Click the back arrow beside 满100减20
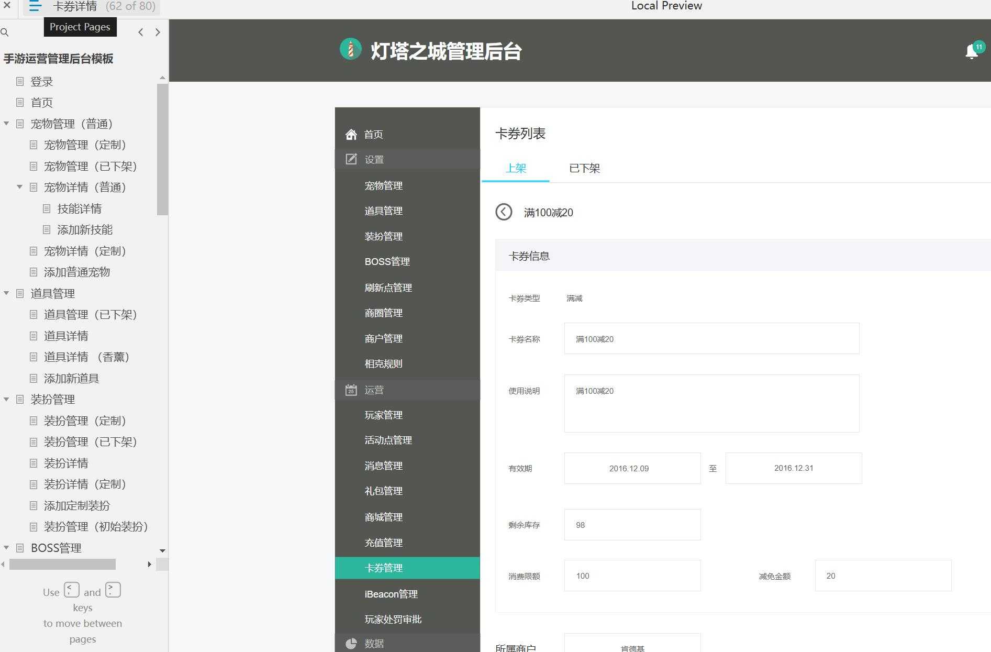This screenshot has width=991, height=652. (504, 212)
